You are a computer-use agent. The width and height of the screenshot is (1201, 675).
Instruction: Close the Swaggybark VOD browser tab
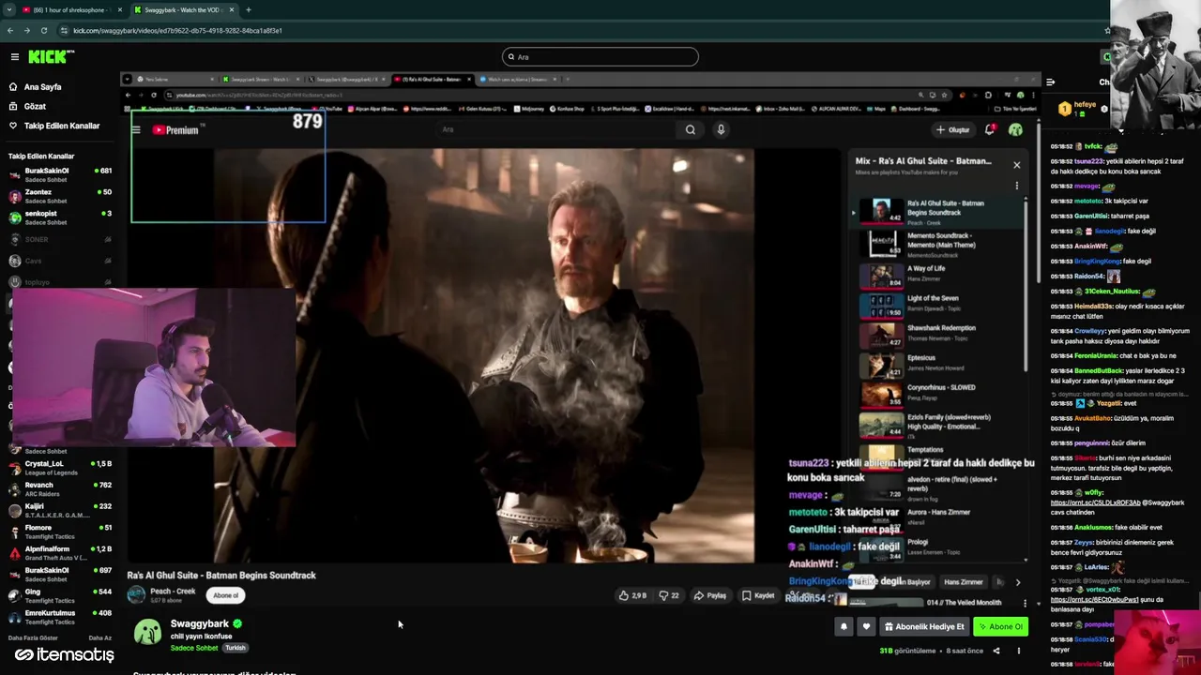point(232,9)
